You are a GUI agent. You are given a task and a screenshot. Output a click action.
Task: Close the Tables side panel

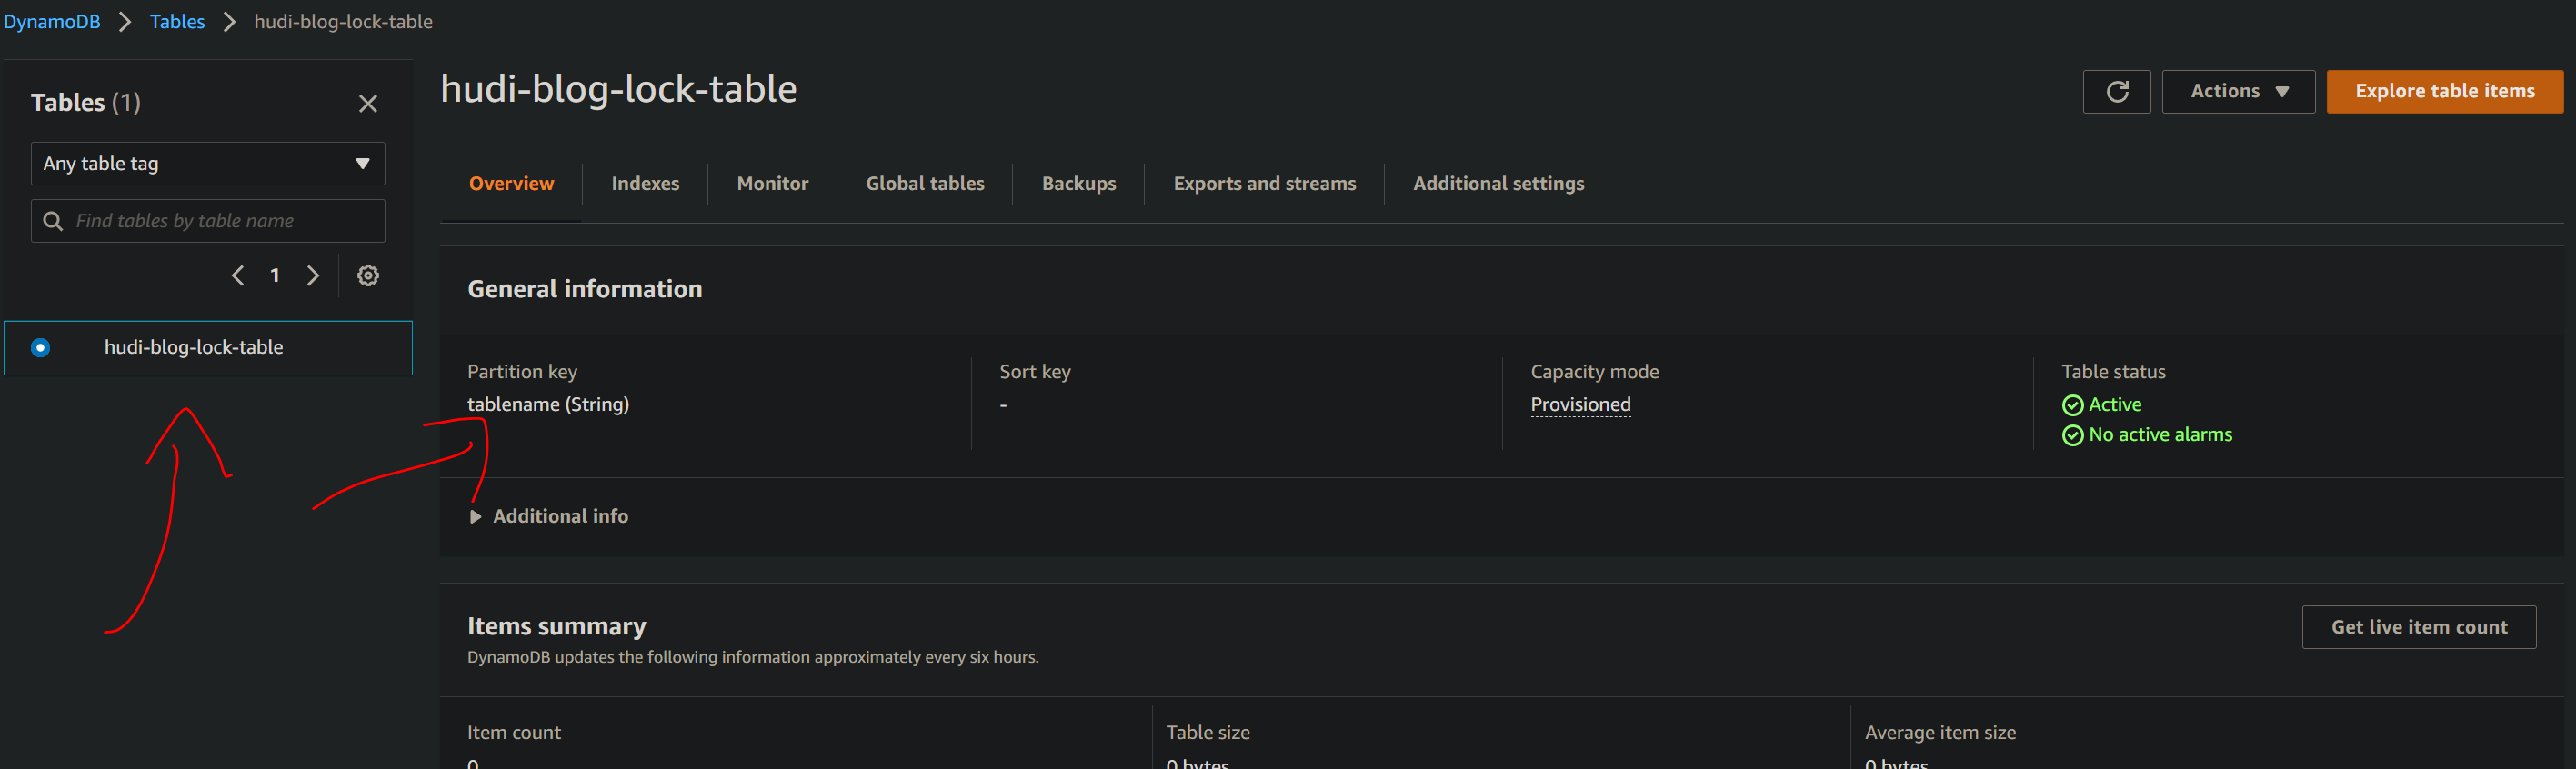(368, 103)
